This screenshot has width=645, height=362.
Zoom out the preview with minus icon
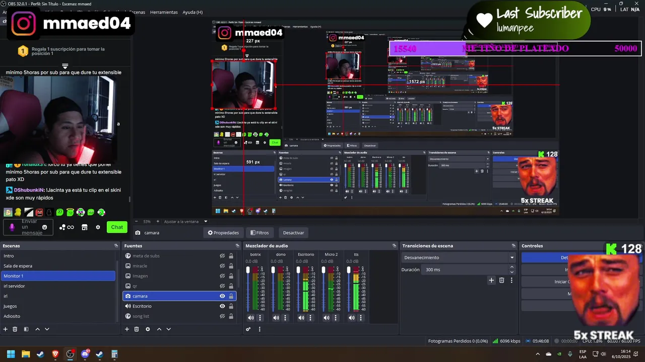(x=137, y=221)
